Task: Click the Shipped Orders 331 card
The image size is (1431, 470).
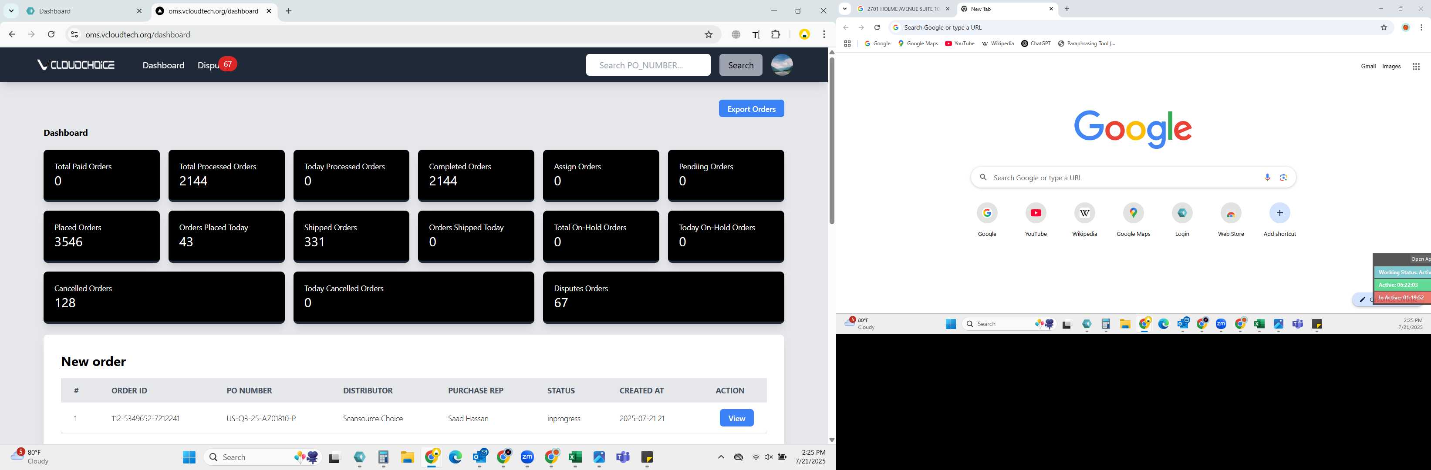Action: point(351,236)
